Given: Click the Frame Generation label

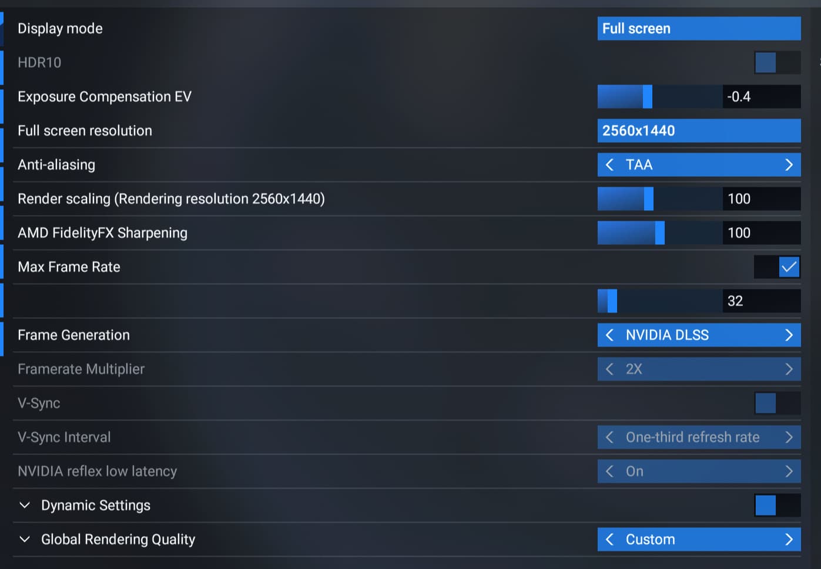Looking at the screenshot, I should click(73, 335).
